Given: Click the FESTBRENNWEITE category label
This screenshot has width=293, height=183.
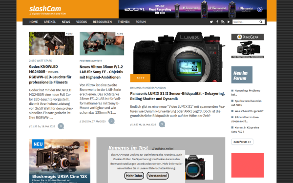Looking at the screenshot, I should click(x=91, y=61).
